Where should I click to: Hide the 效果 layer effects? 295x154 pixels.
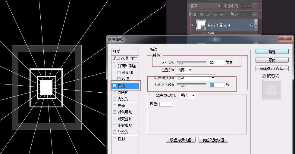(x=204, y=34)
